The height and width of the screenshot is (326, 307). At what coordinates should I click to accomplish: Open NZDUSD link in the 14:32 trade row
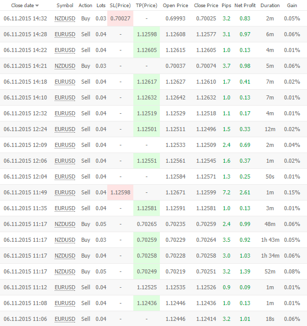(x=65, y=18)
